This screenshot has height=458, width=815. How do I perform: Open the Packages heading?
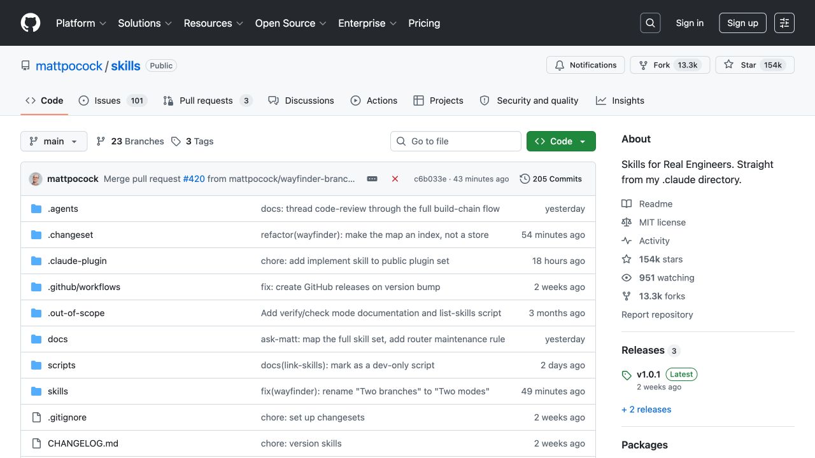(644, 445)
